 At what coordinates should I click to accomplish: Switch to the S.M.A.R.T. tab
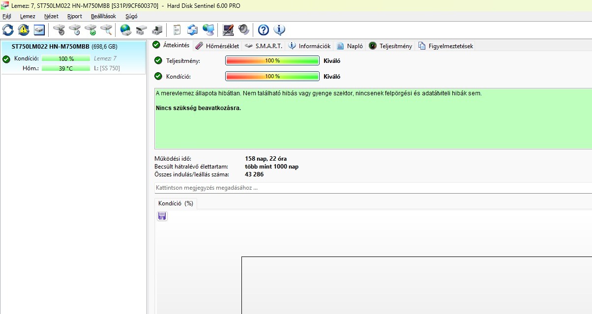264,46
